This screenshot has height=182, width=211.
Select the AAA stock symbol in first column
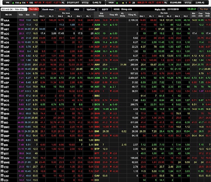coord(7,20)
